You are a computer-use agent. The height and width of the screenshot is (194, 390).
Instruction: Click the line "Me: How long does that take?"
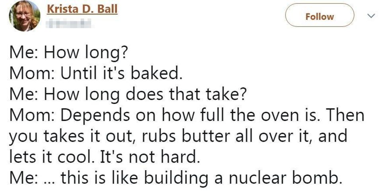click(129, 95)
